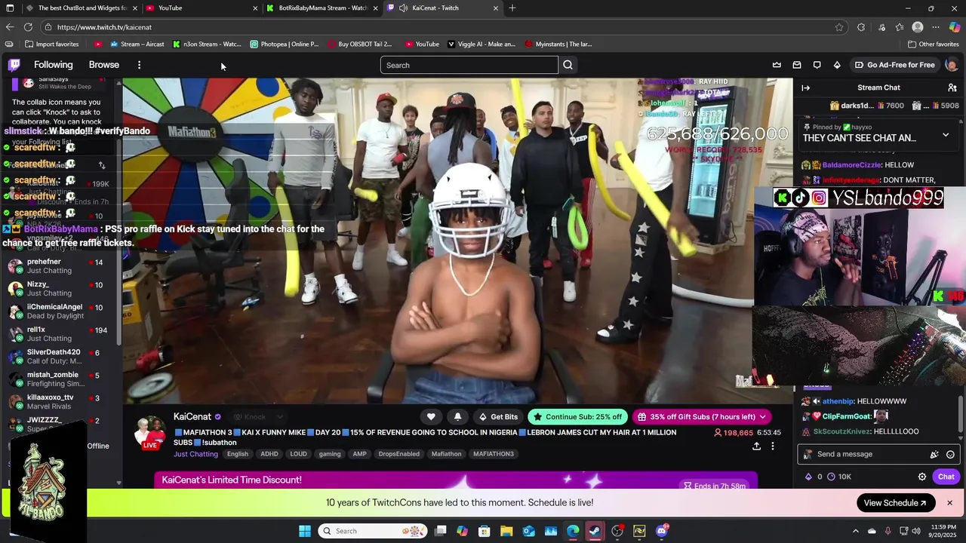Screen dimensions: 966x543
Task: Click the DropsEnabled tag
Action: tap(399, 454)
